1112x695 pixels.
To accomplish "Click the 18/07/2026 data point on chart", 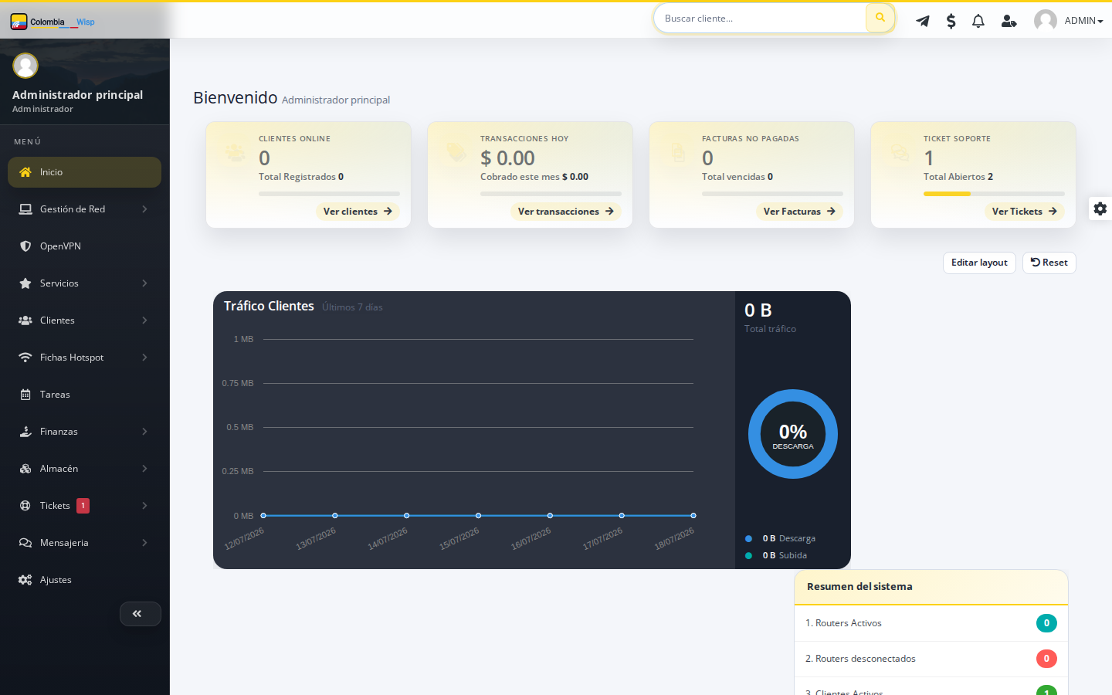I will tap(693, 515).
